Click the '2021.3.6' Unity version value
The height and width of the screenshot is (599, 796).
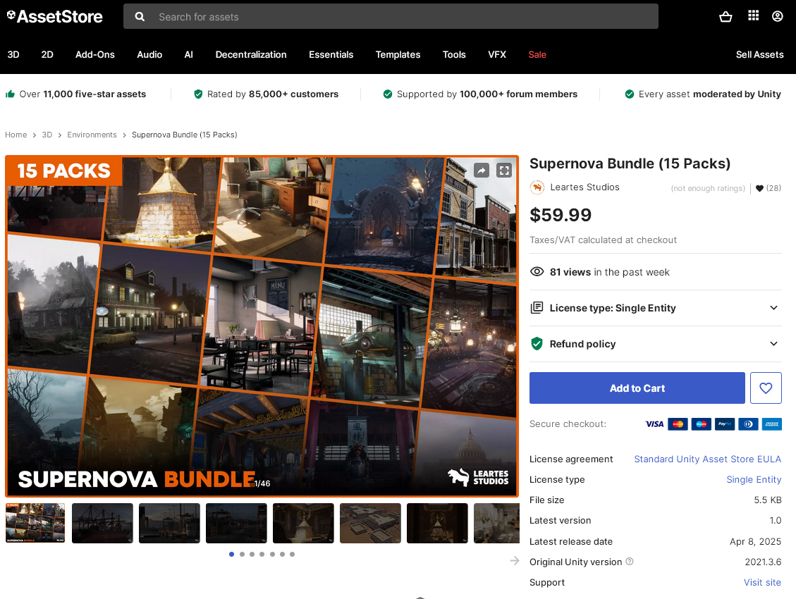763,562
